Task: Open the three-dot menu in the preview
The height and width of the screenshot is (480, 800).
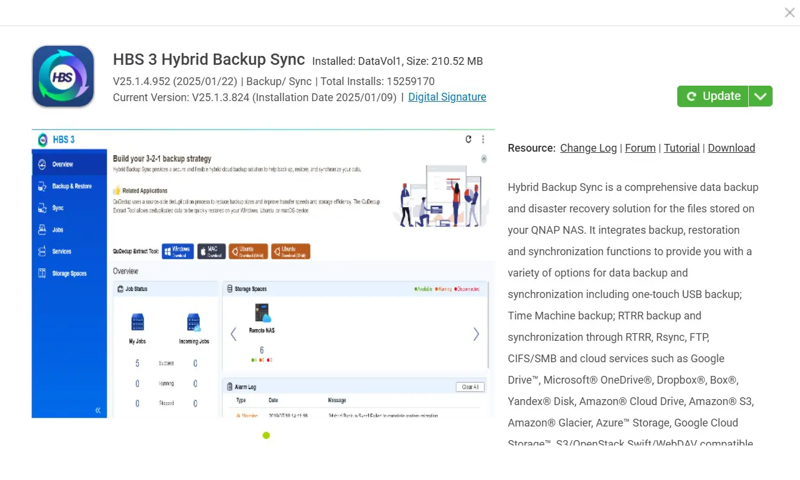Action: pos(484,139)
